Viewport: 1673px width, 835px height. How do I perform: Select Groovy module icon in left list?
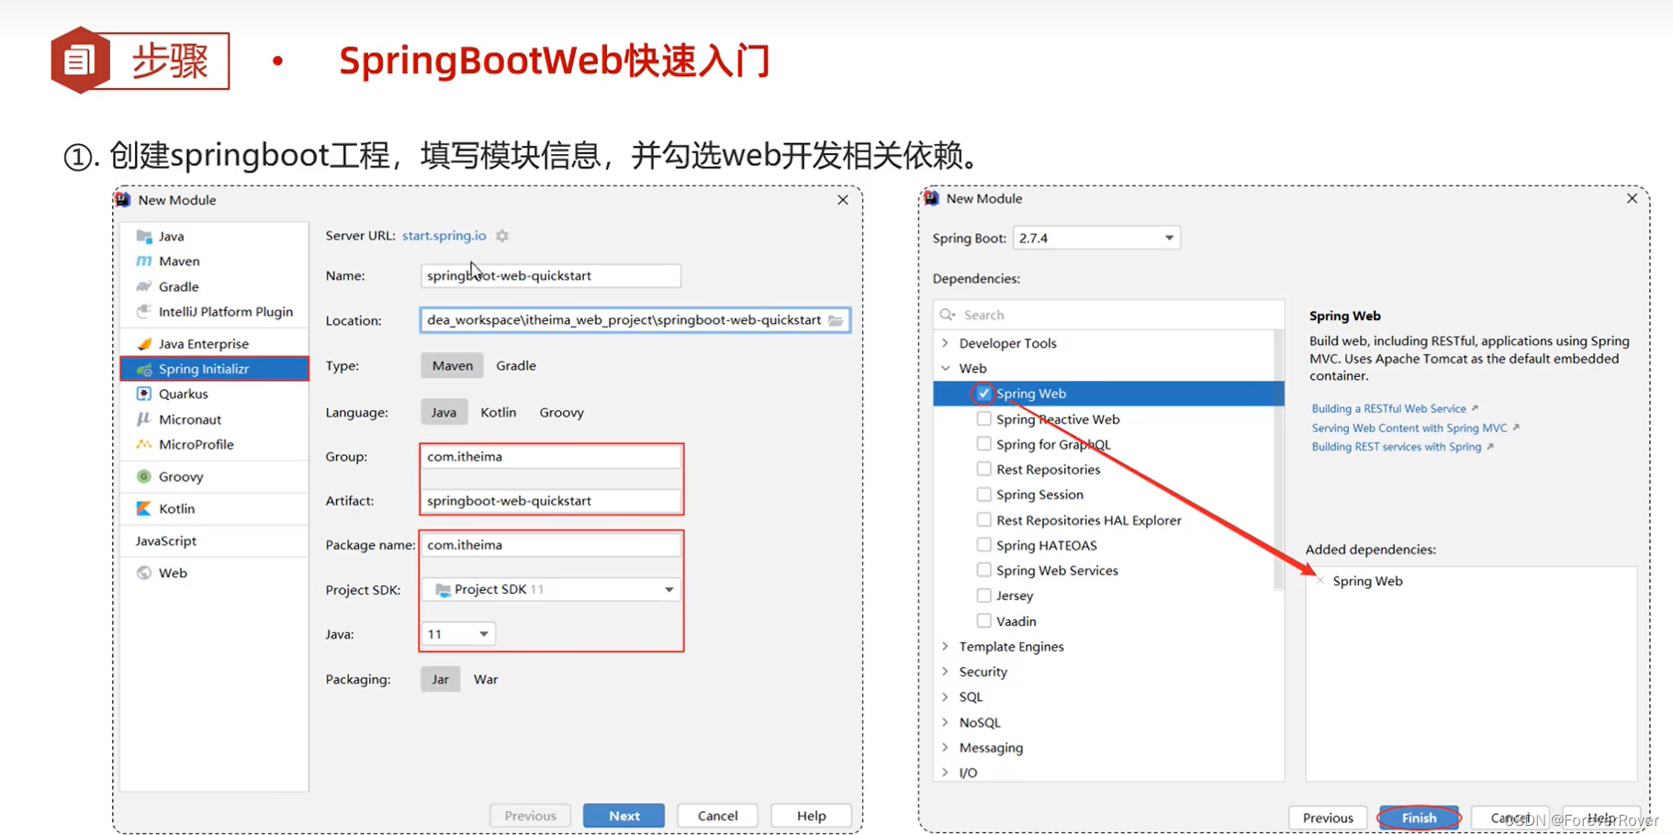click(x=144, y=476)
